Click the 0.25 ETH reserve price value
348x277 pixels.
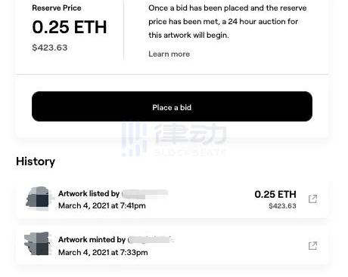pyautogui.click(x=70, y=27)
